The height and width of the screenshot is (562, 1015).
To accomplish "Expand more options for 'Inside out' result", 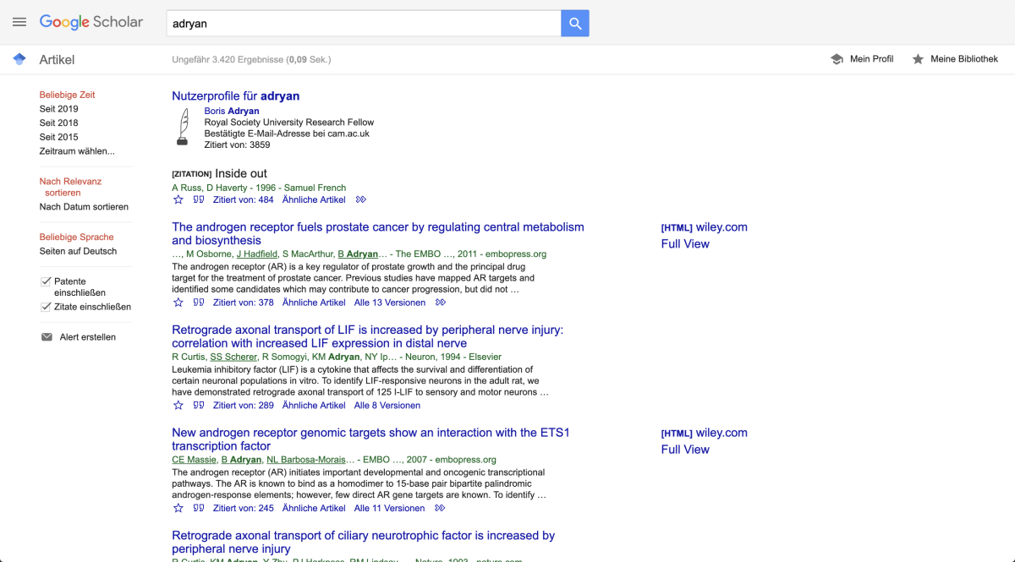I will click(361, 199).
